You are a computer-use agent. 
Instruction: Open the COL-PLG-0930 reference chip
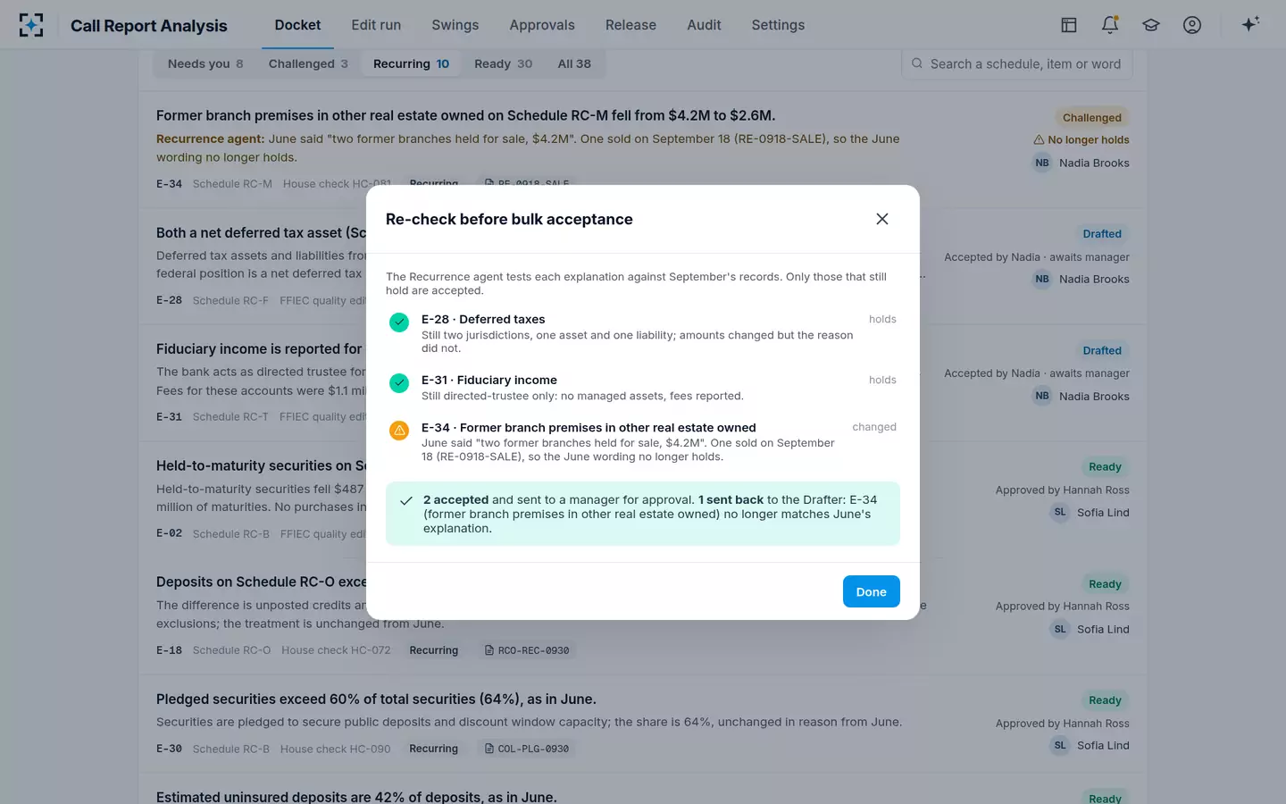coord(526,749)
